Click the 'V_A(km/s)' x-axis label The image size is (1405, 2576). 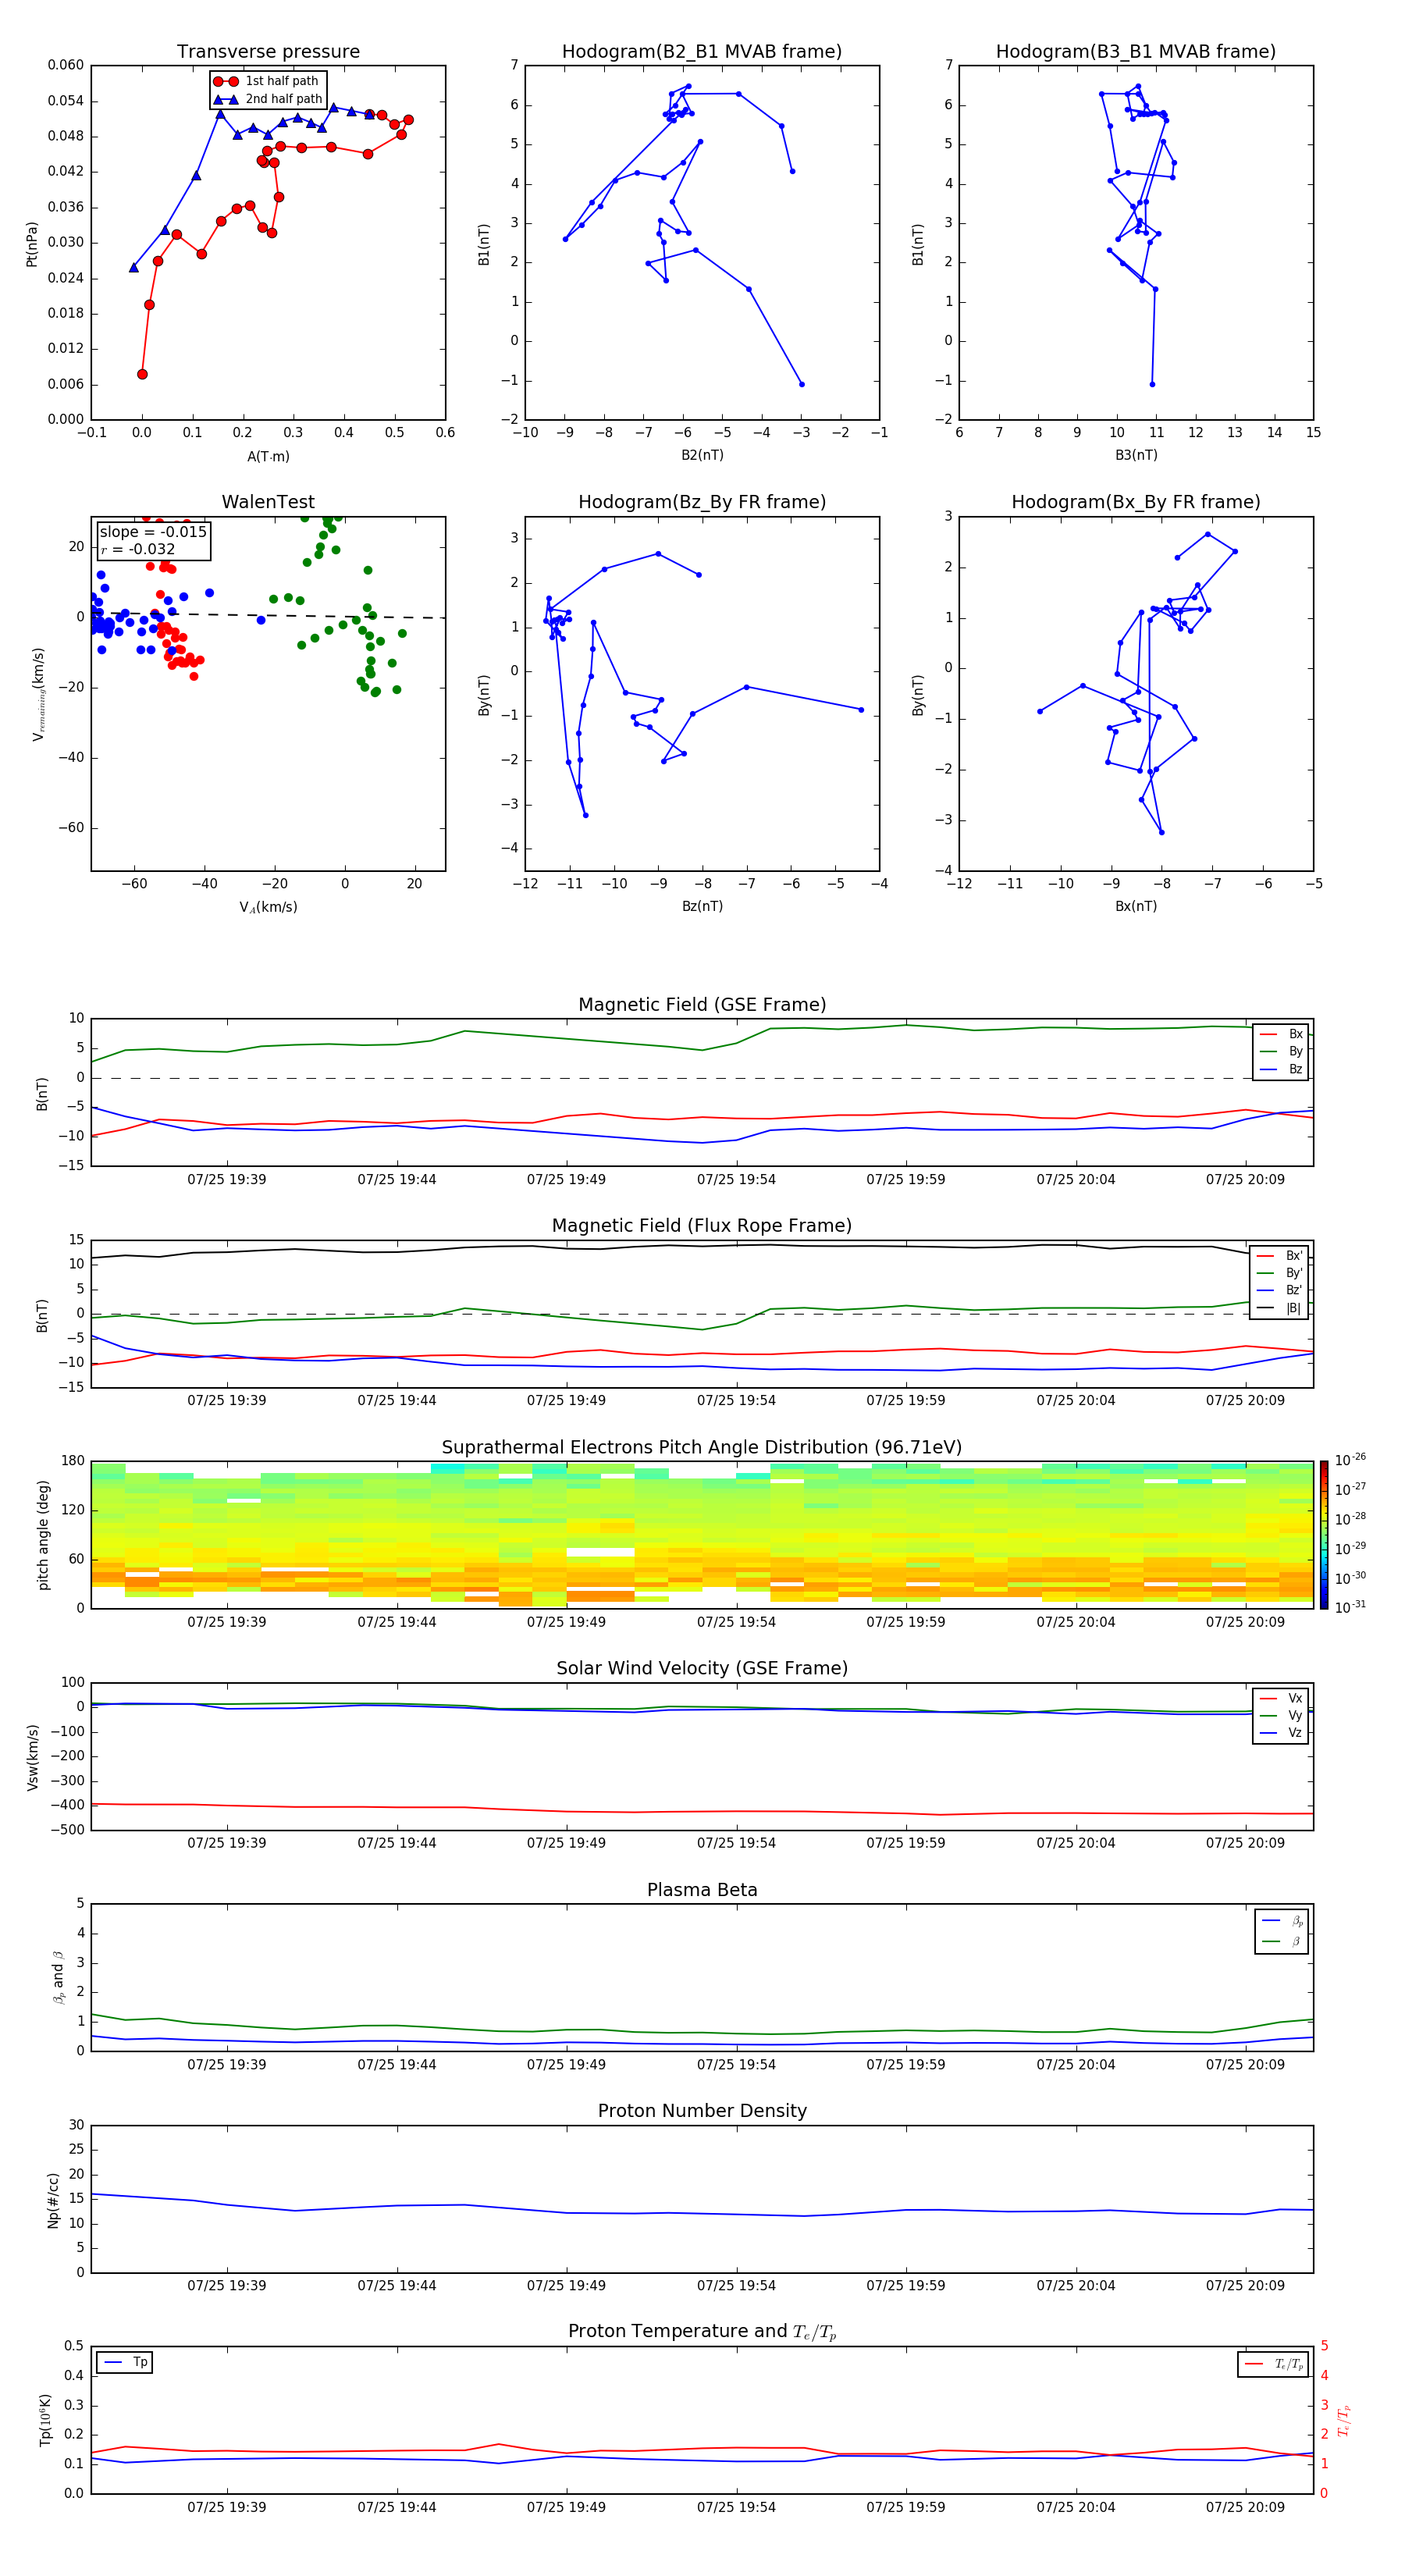(268, 907)
